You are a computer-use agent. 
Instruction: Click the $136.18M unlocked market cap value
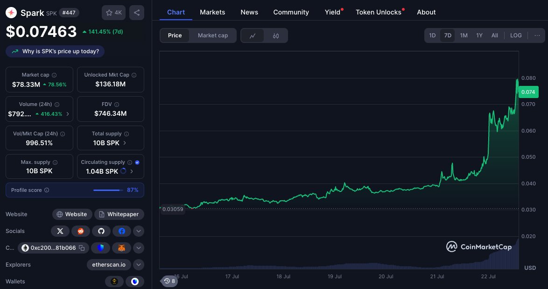click(111, 84)
